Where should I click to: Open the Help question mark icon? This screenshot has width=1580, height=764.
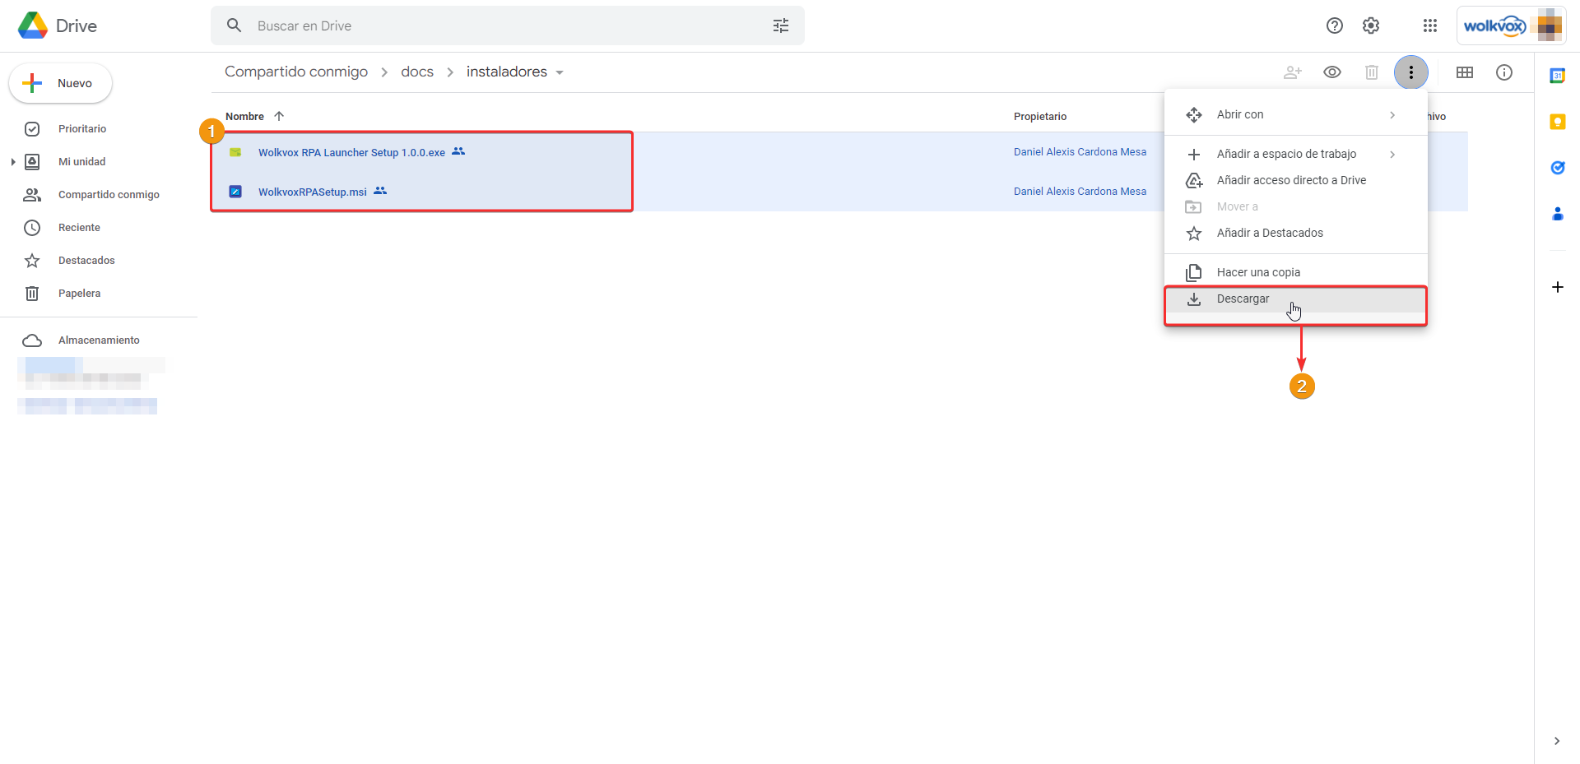(1335, 25)
